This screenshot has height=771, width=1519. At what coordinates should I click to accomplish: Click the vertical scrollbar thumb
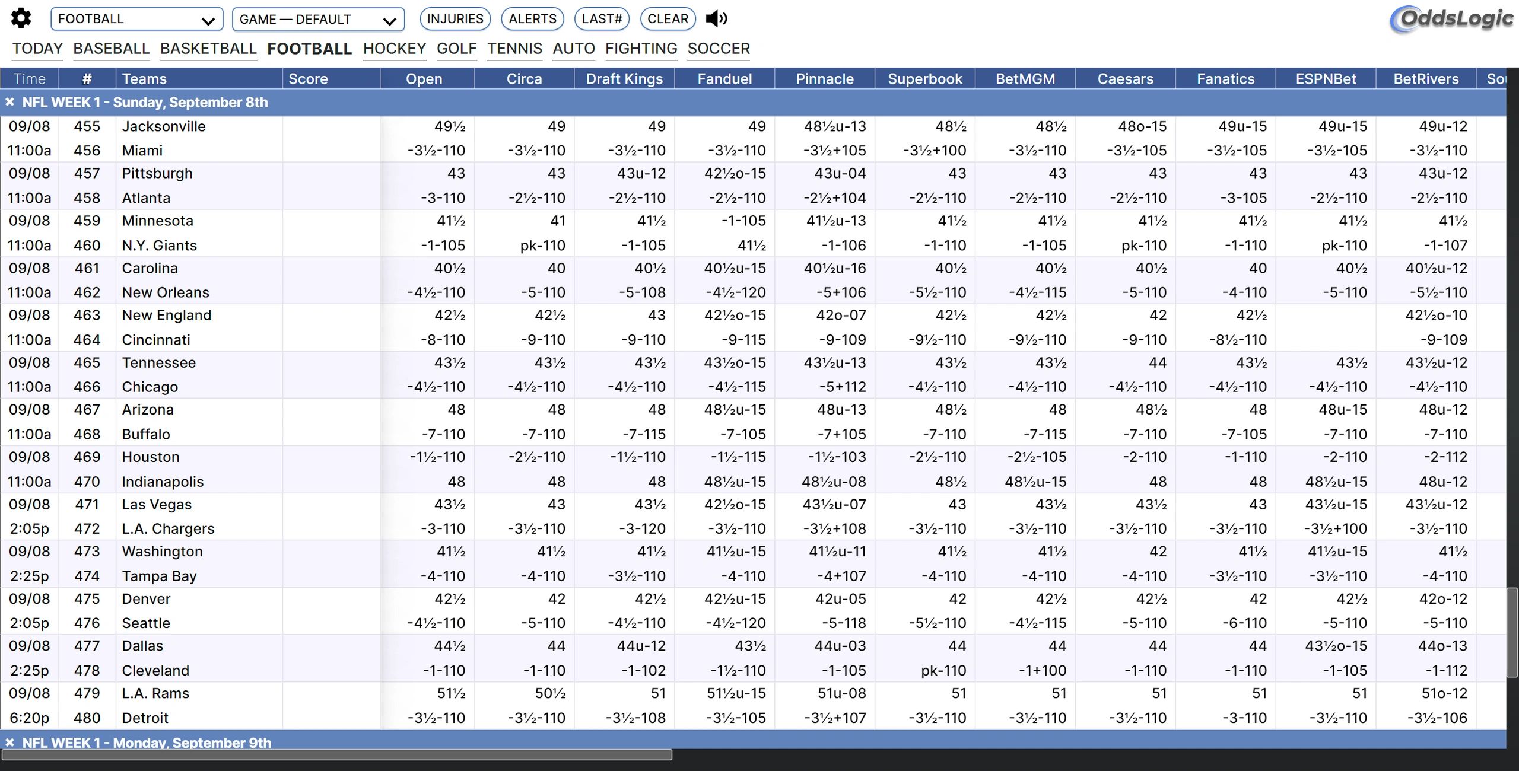1512,632
